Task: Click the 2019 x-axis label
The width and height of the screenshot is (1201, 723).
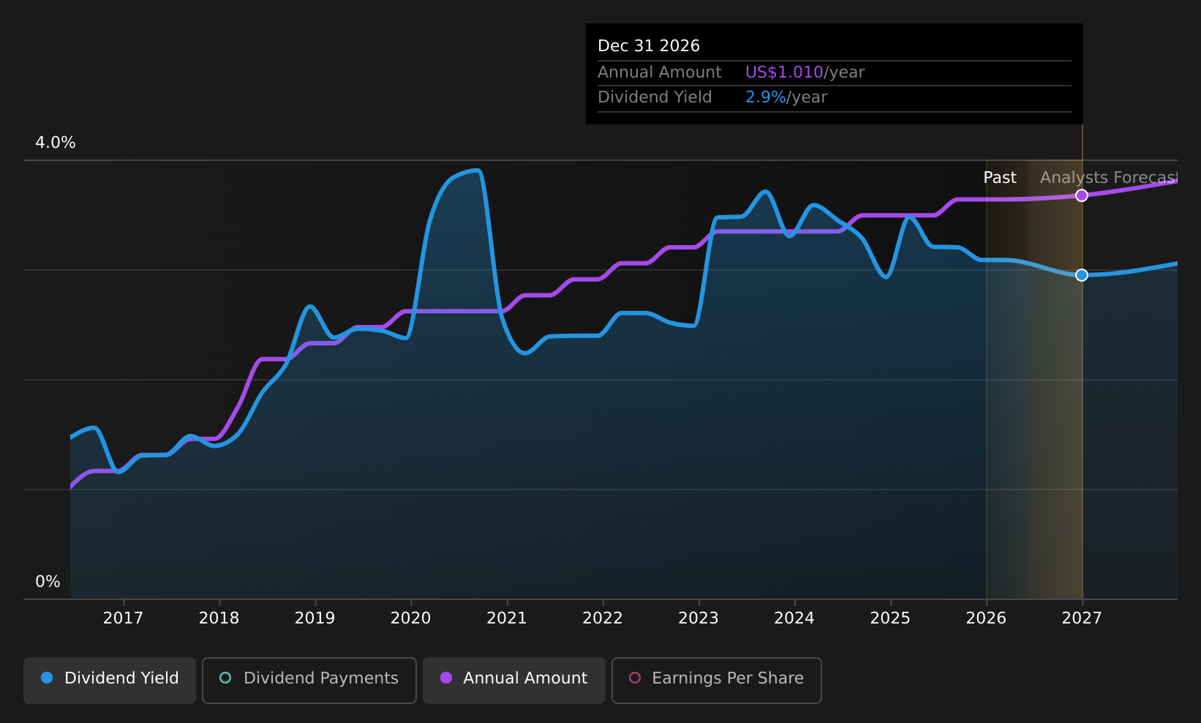Action: 315,618
